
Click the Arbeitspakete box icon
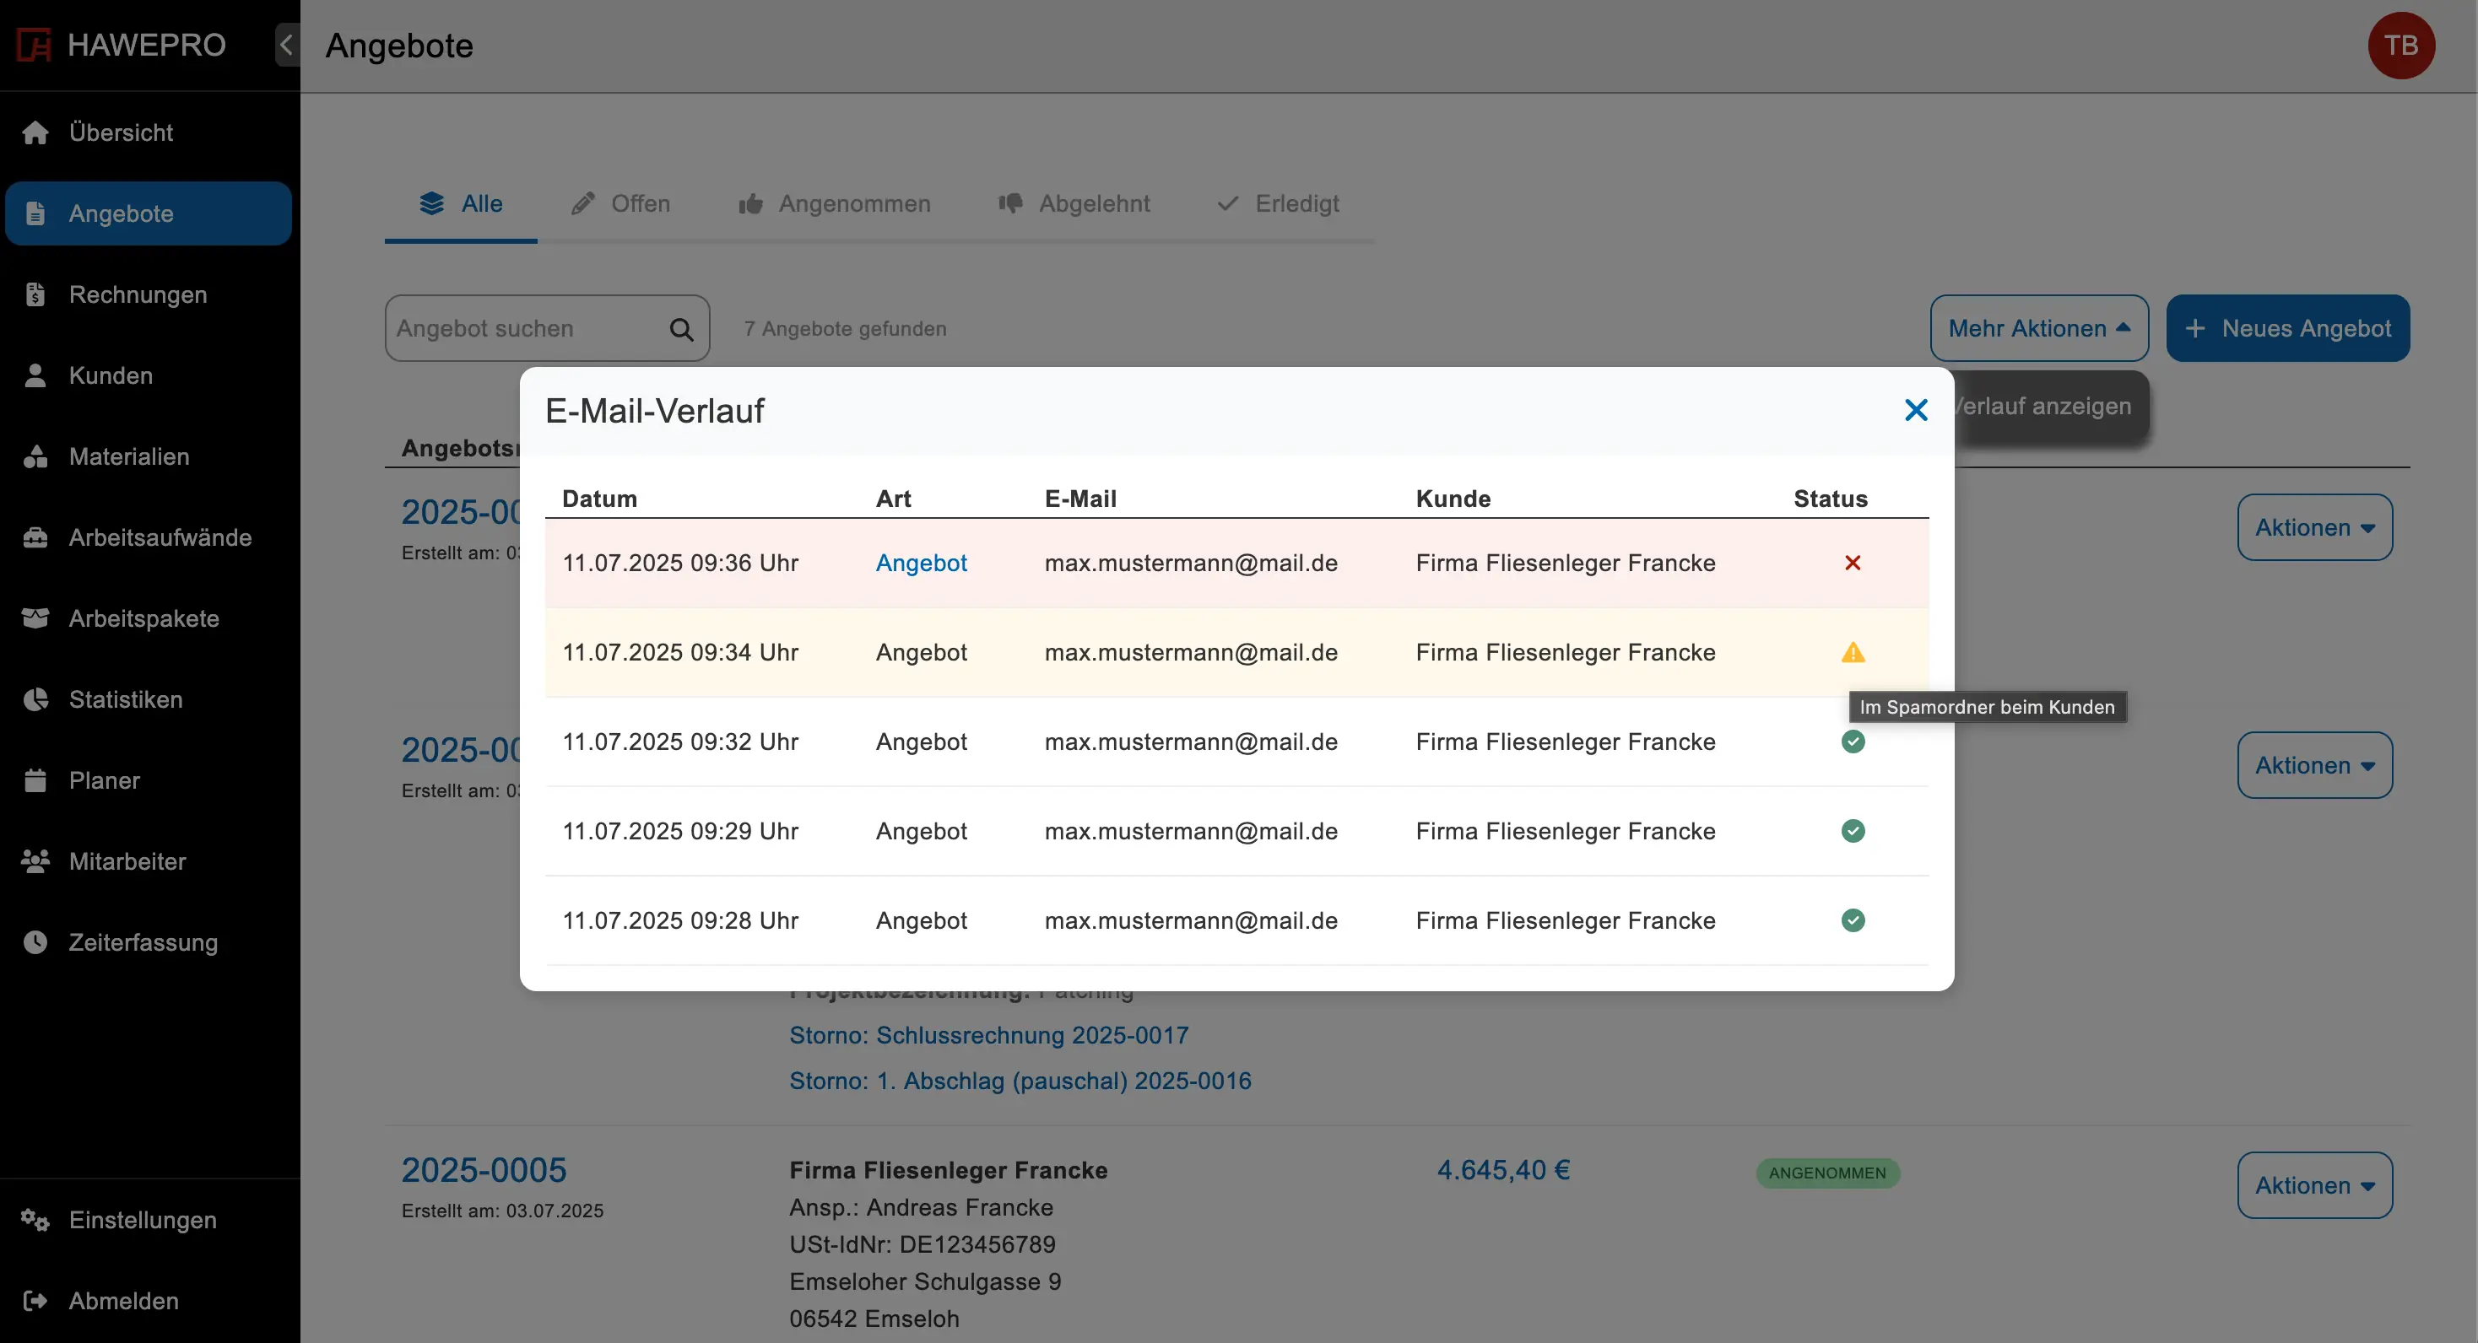click(35, 618)
